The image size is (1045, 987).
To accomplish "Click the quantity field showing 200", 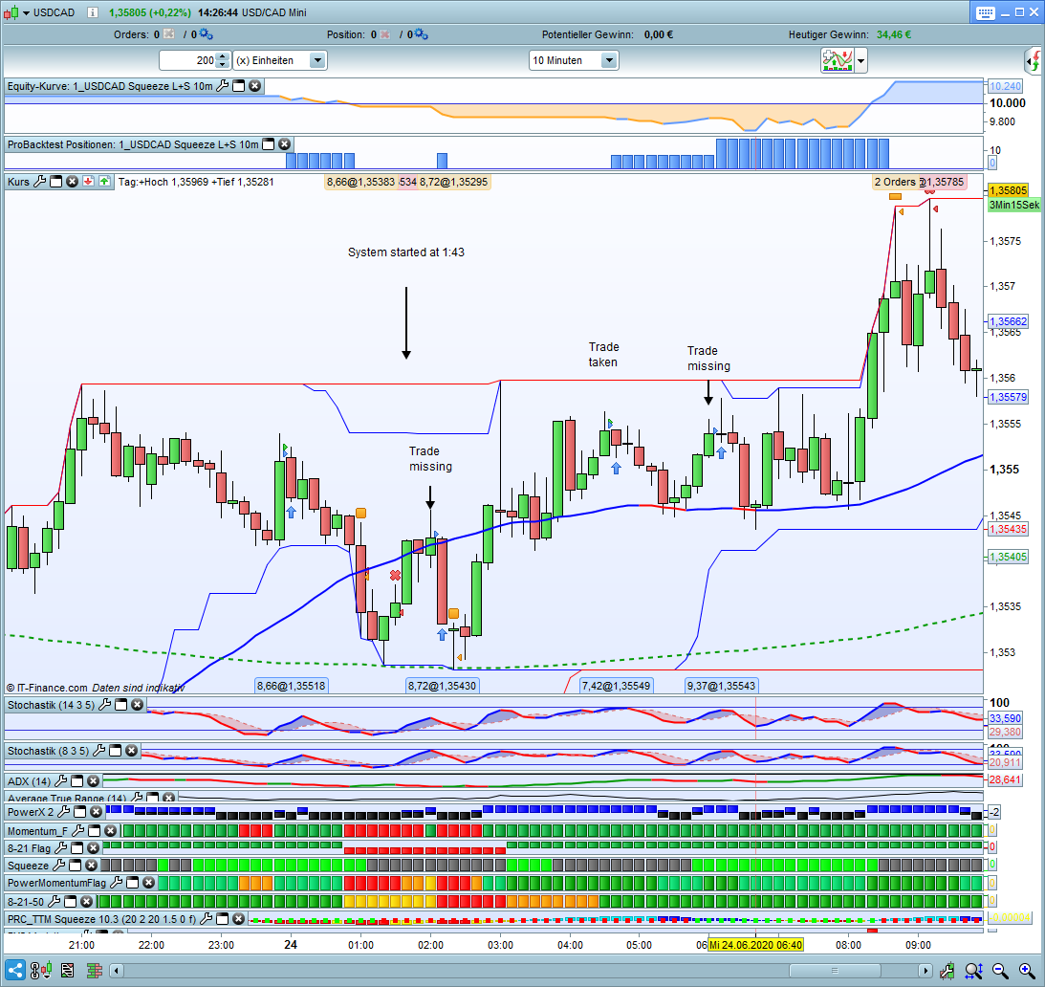I will click(188, 60).
